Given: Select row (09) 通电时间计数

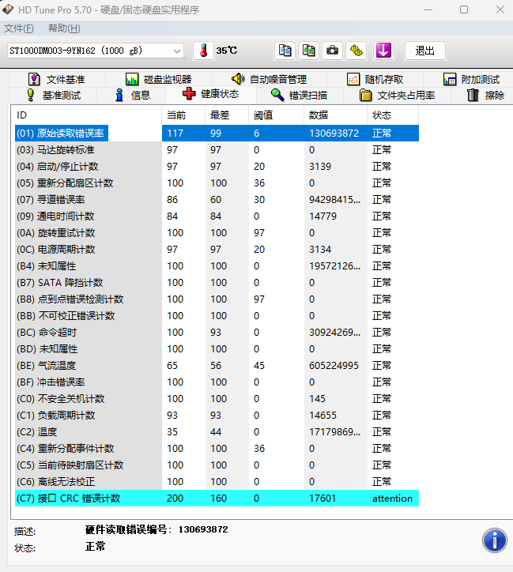Looking at the screenshot, I should pyautogui.click(x=217, y=216).
